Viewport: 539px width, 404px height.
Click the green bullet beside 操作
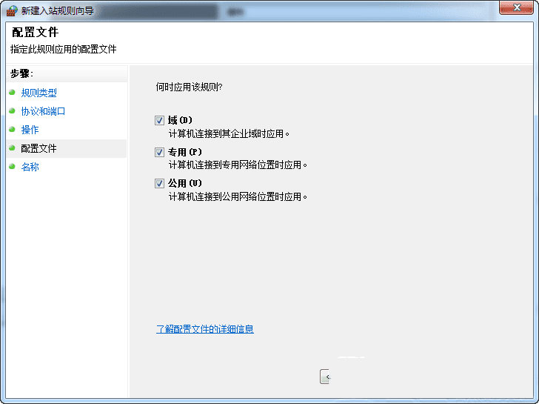click(12, 130)
